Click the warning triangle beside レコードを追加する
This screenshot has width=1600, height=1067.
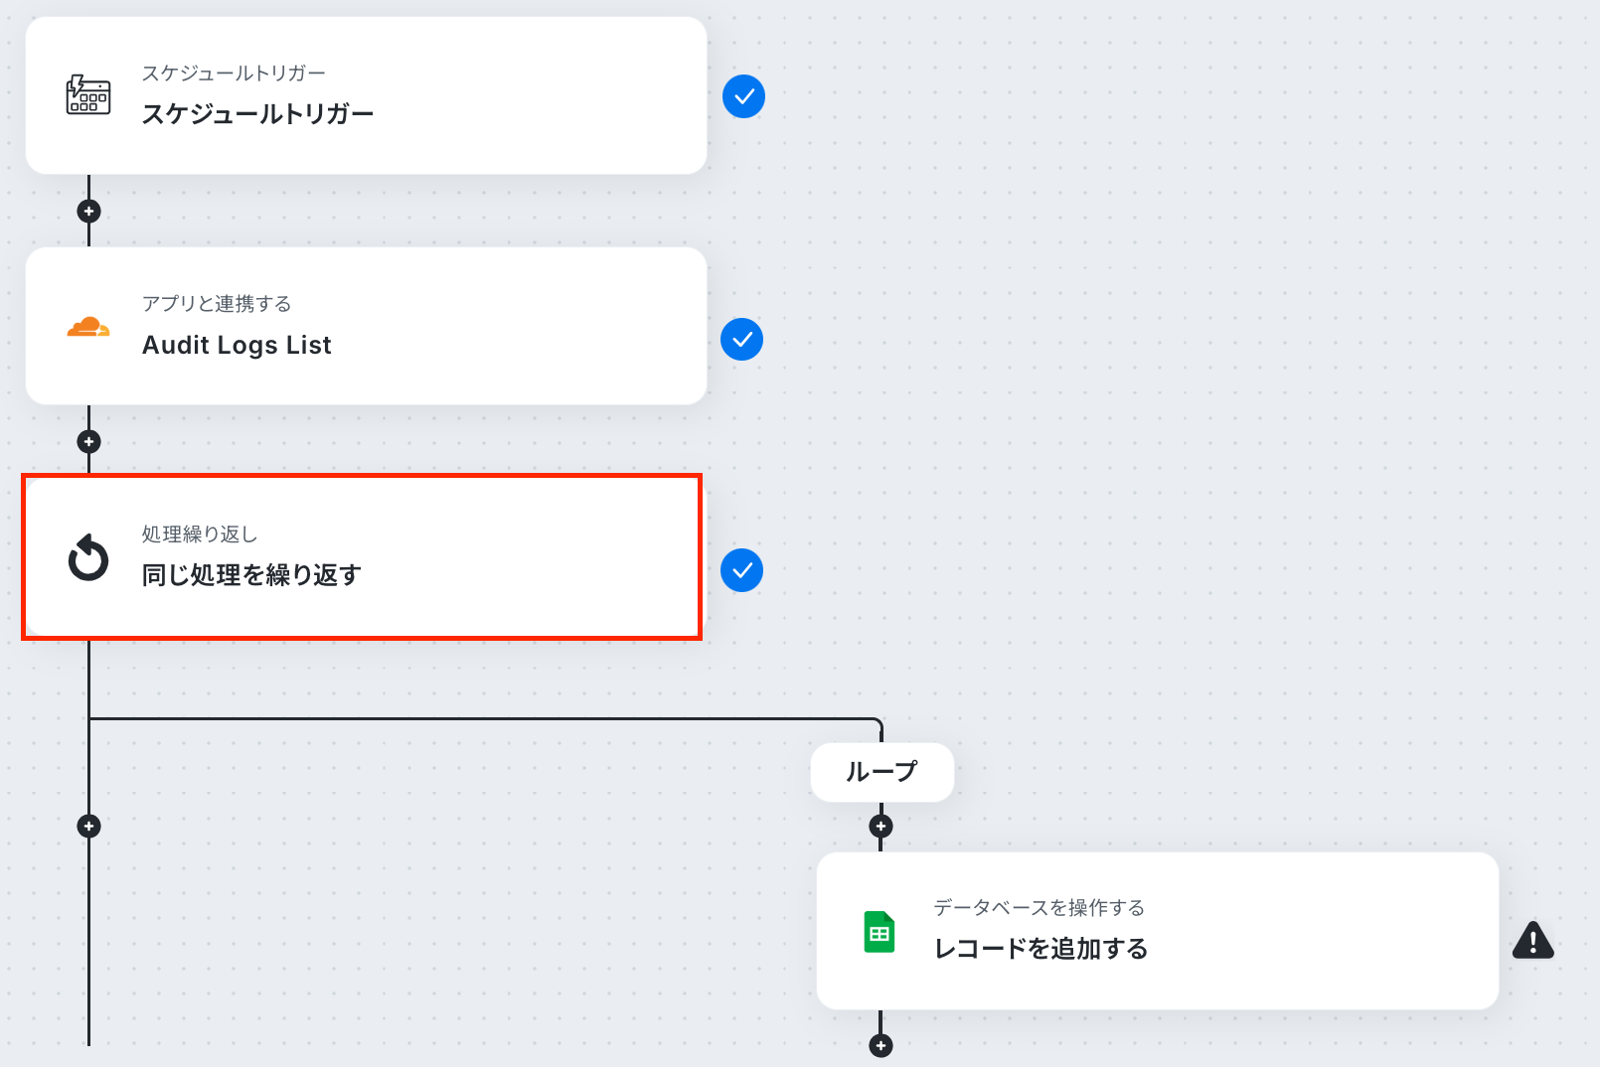click(1532, 940)
